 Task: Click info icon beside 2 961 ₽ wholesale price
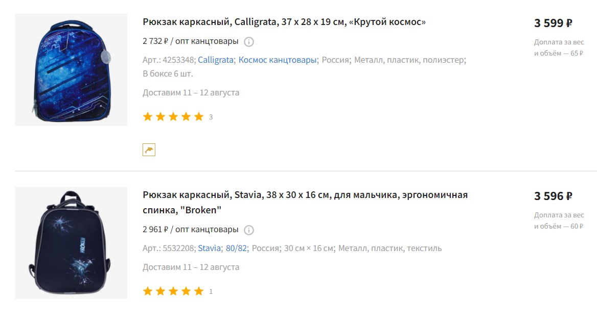[248, 230]
